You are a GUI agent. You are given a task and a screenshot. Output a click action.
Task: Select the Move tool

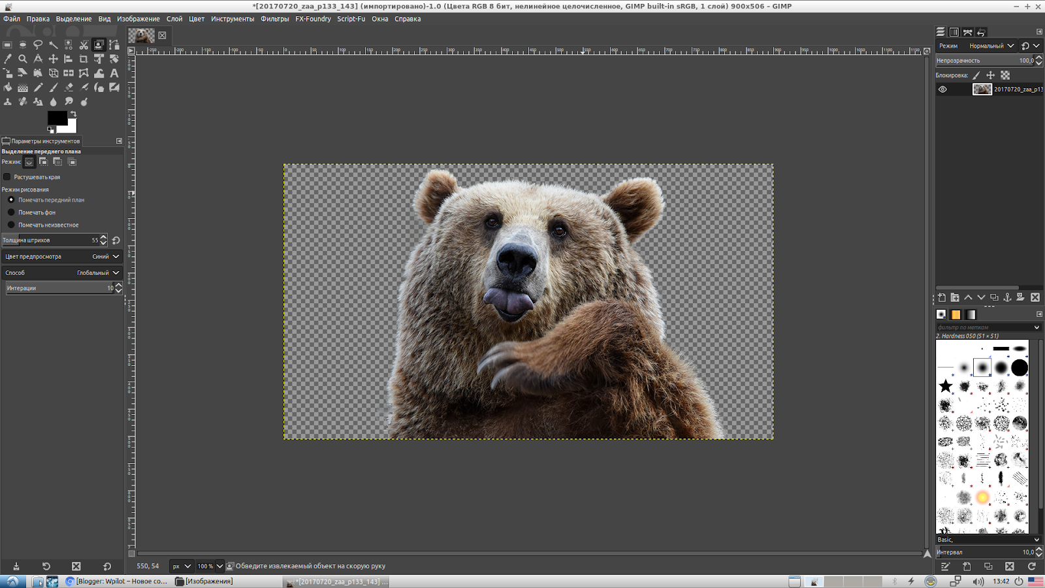[54, 59]
